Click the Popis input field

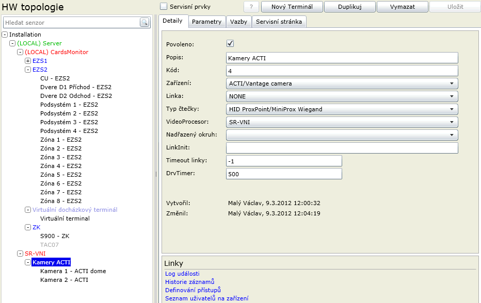[x=342, y=58]
